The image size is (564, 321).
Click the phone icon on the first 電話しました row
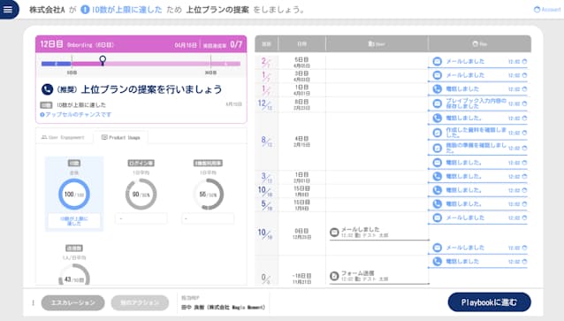(437, 89)
